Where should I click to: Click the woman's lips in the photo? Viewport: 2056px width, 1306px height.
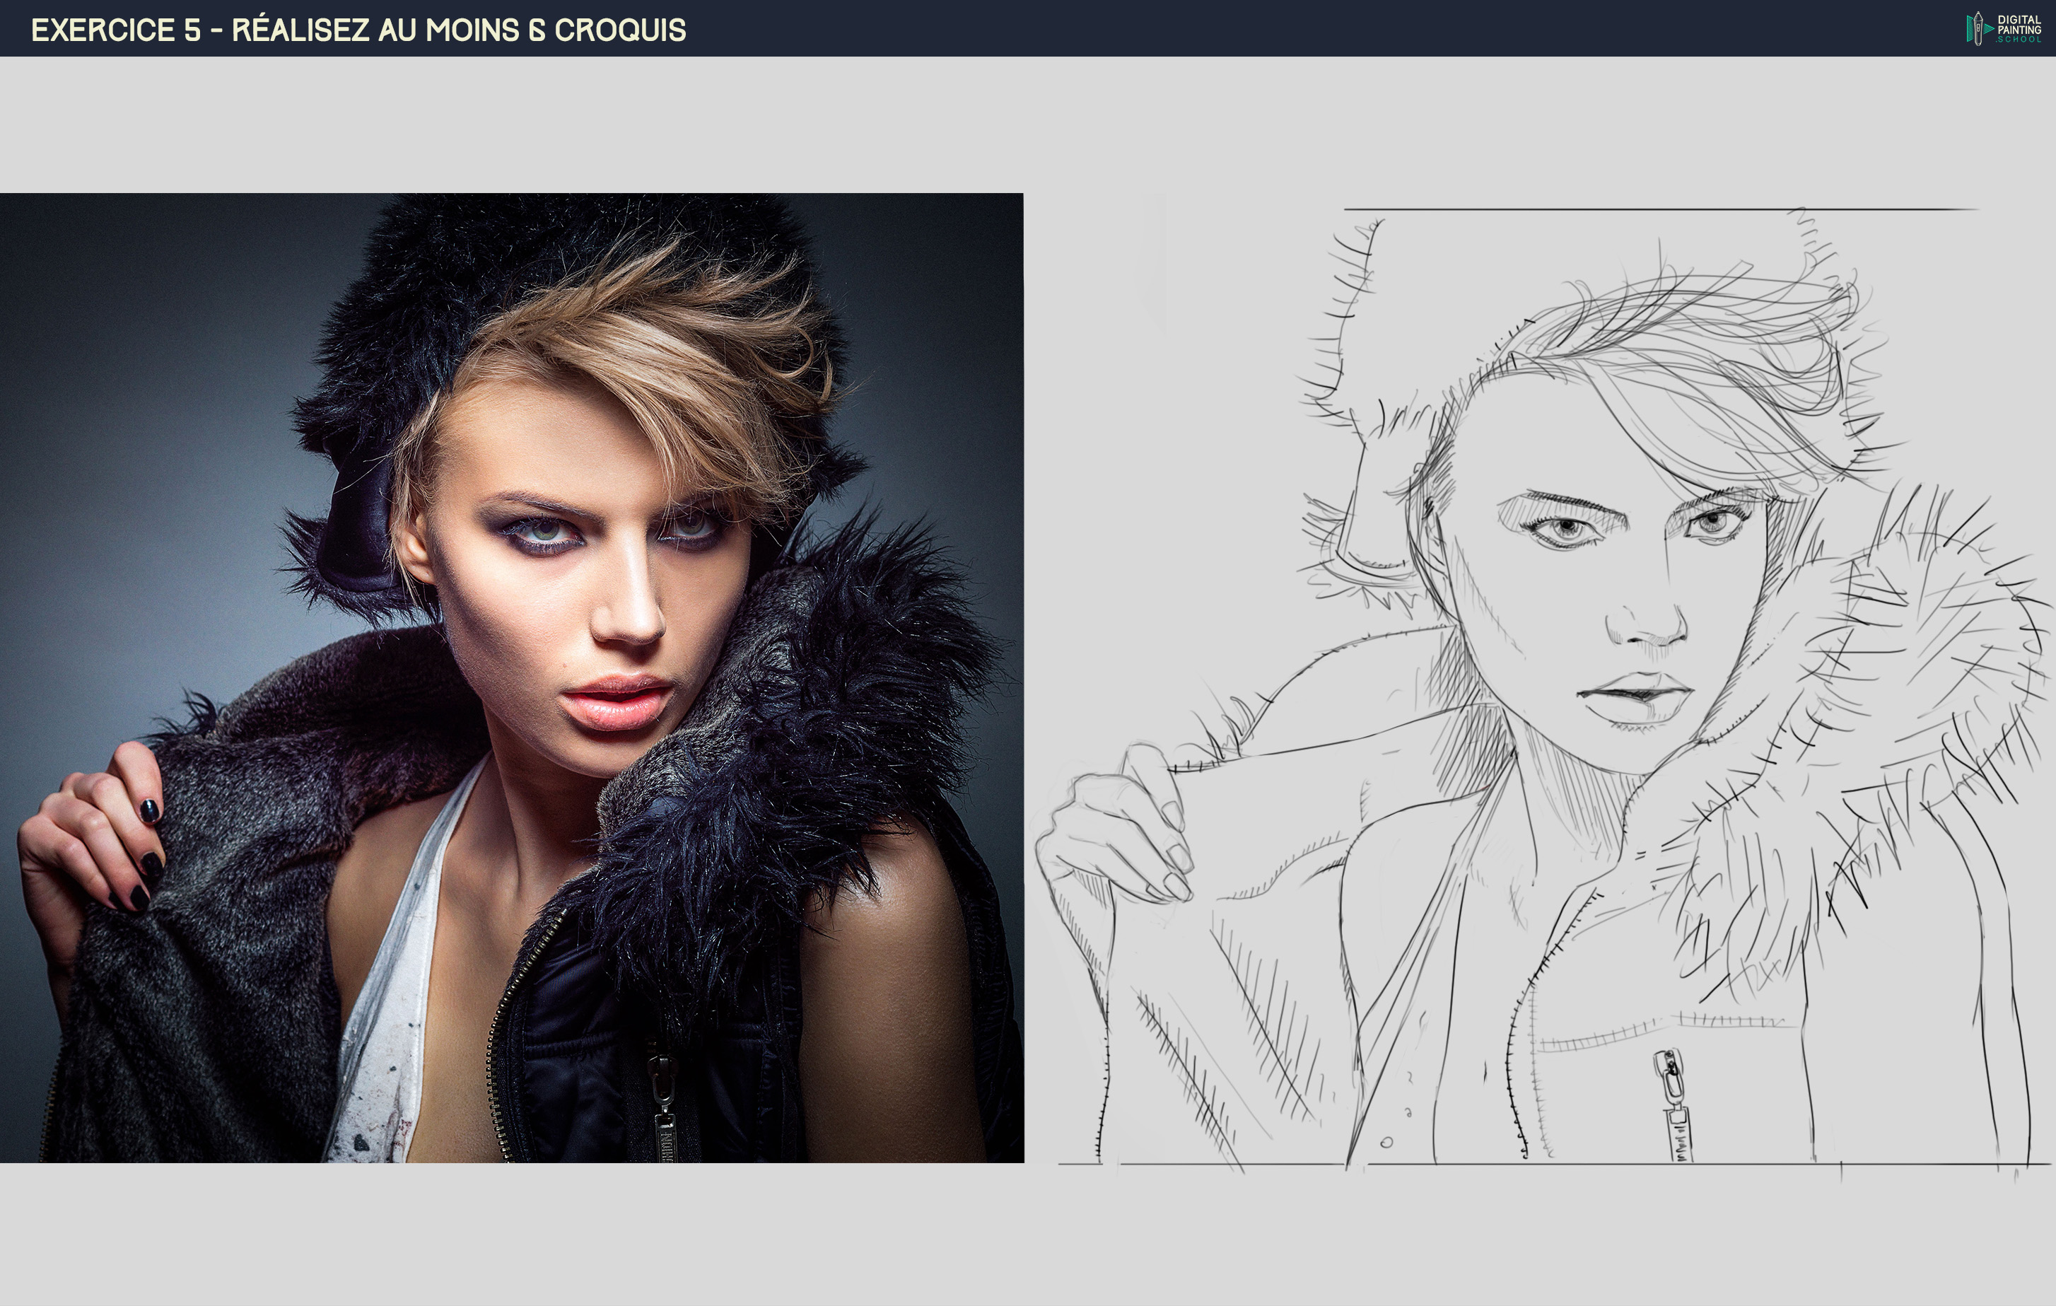coord(617,702)
